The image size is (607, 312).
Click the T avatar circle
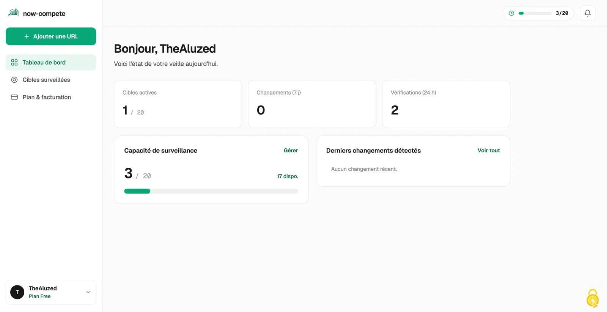pos(17,292)
